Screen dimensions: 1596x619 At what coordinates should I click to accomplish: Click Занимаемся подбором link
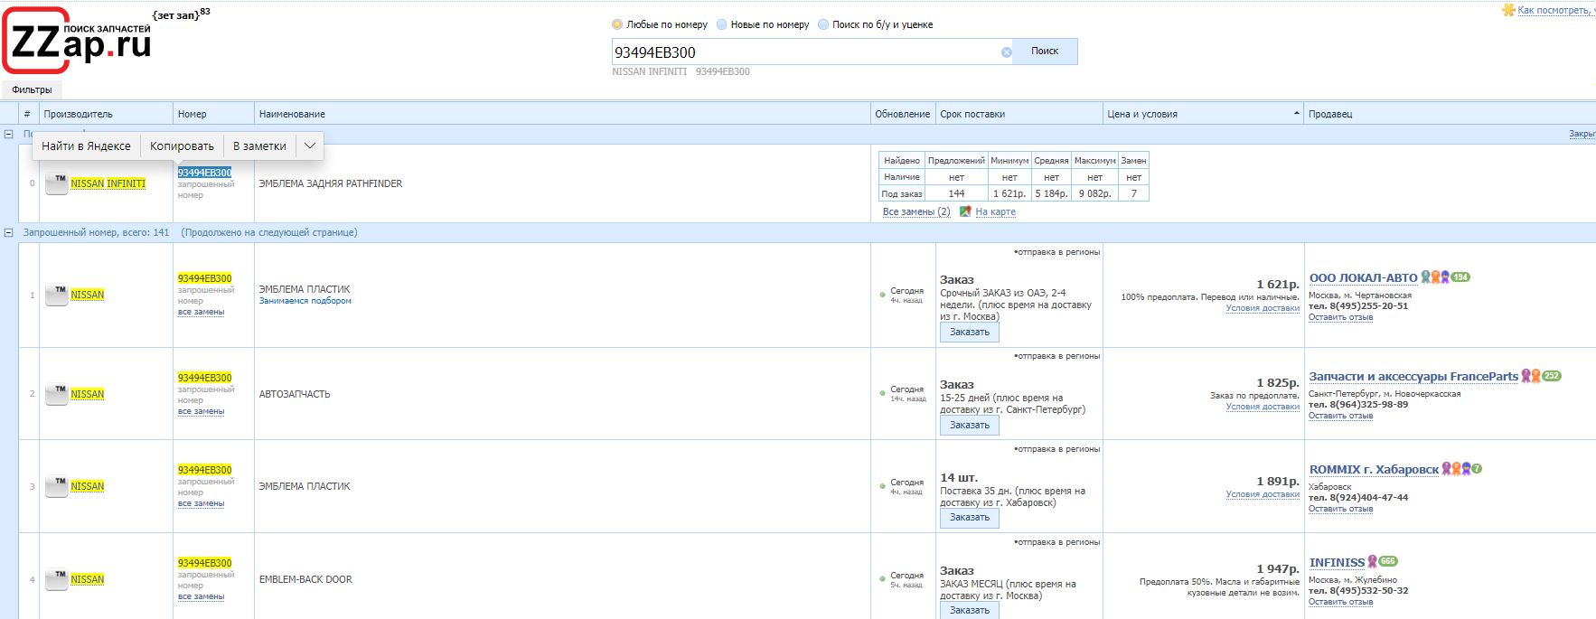305,301
